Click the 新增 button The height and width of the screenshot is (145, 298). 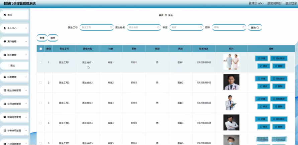(x=42, y=38)
